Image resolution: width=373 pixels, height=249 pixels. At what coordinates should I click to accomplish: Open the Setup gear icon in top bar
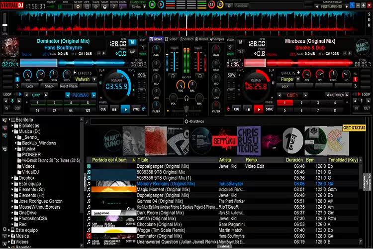(78, 6)
